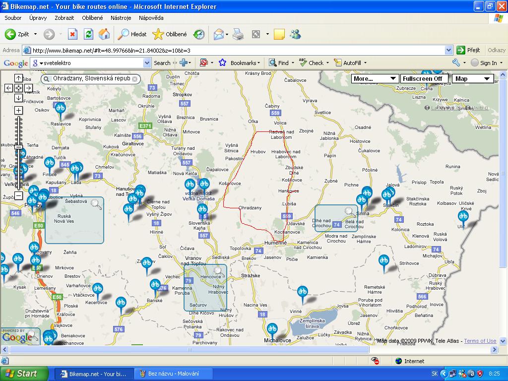Click the map zoom slider handle
Viewport: 508px width, 381px height.
pyautogui.click(x=18, y=147)
